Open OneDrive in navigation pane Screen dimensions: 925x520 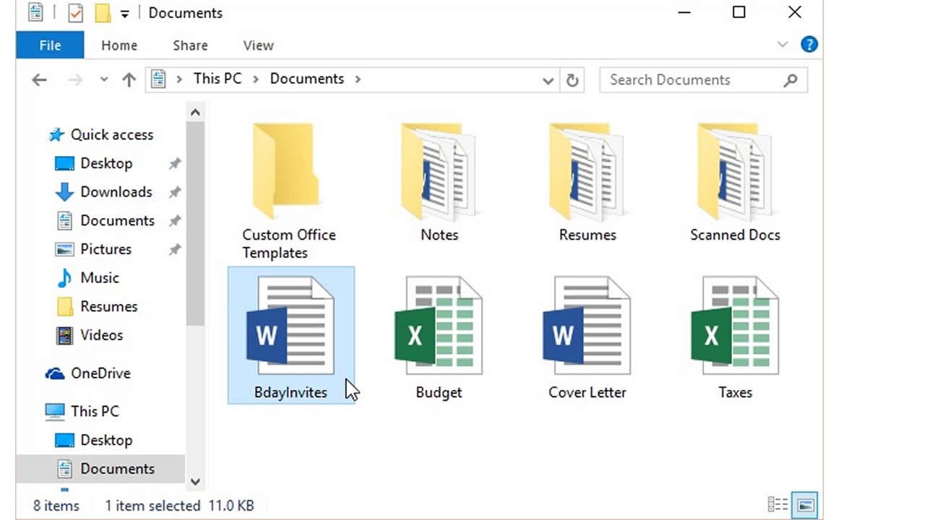tap(87, 373)
